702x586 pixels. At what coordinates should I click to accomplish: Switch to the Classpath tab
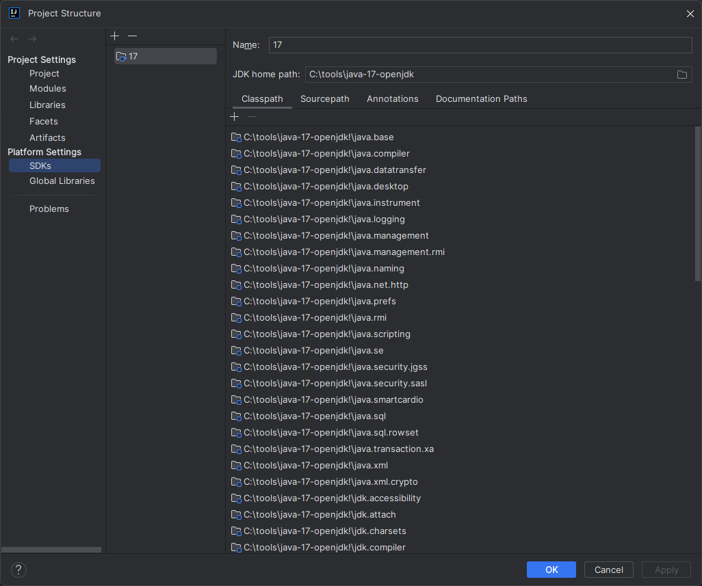[x=262, y=99]
